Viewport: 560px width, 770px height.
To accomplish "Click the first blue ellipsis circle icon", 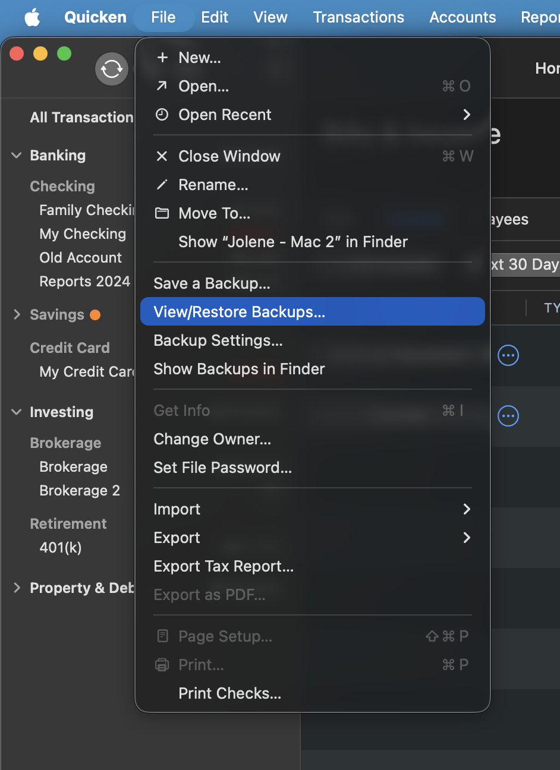I will (x=508, y=355).
